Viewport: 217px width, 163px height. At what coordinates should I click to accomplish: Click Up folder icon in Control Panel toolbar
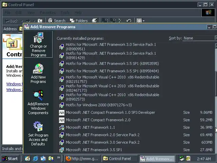pyautogui.click(x=40, y=21)
